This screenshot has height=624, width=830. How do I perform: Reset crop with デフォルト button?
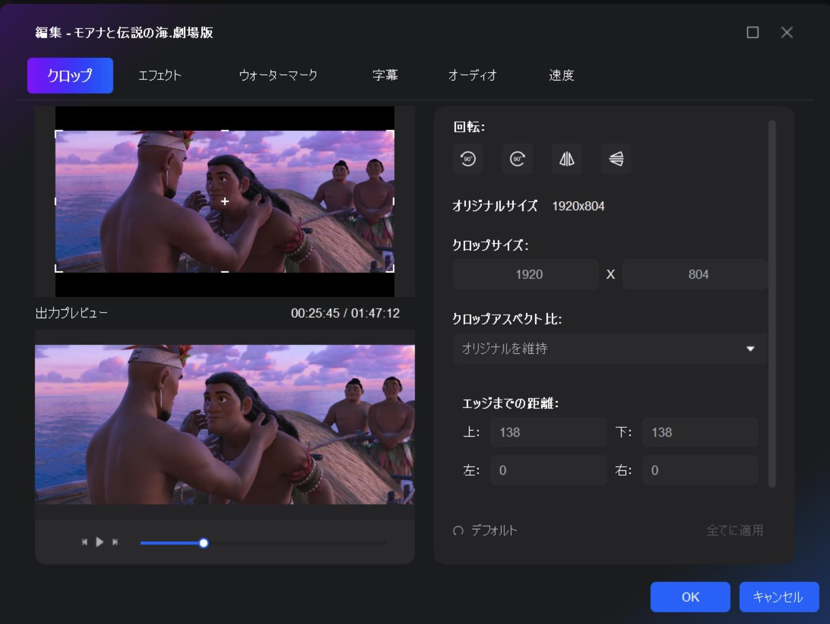click(x=485, y=530)
